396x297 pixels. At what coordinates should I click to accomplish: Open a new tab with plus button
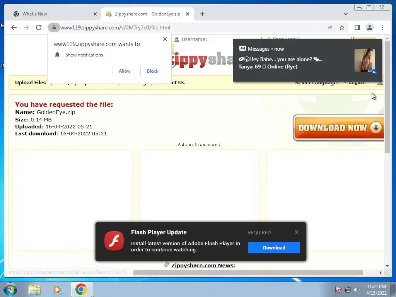coord(202,14)
